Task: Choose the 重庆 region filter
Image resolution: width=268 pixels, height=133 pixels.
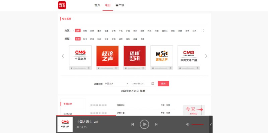Action: point(99,31)
